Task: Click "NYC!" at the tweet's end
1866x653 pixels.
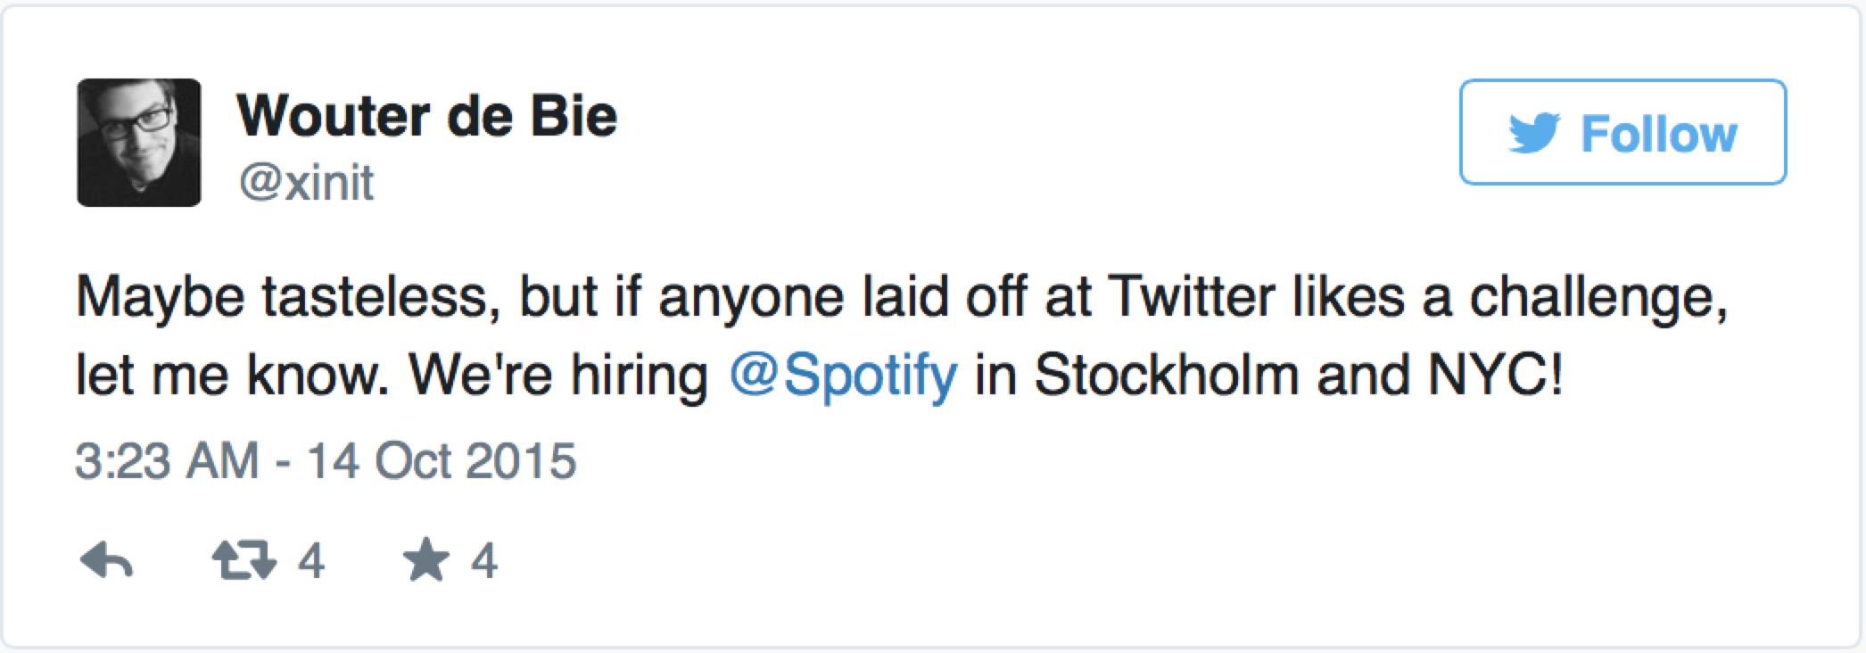Action: point(1495,375)
